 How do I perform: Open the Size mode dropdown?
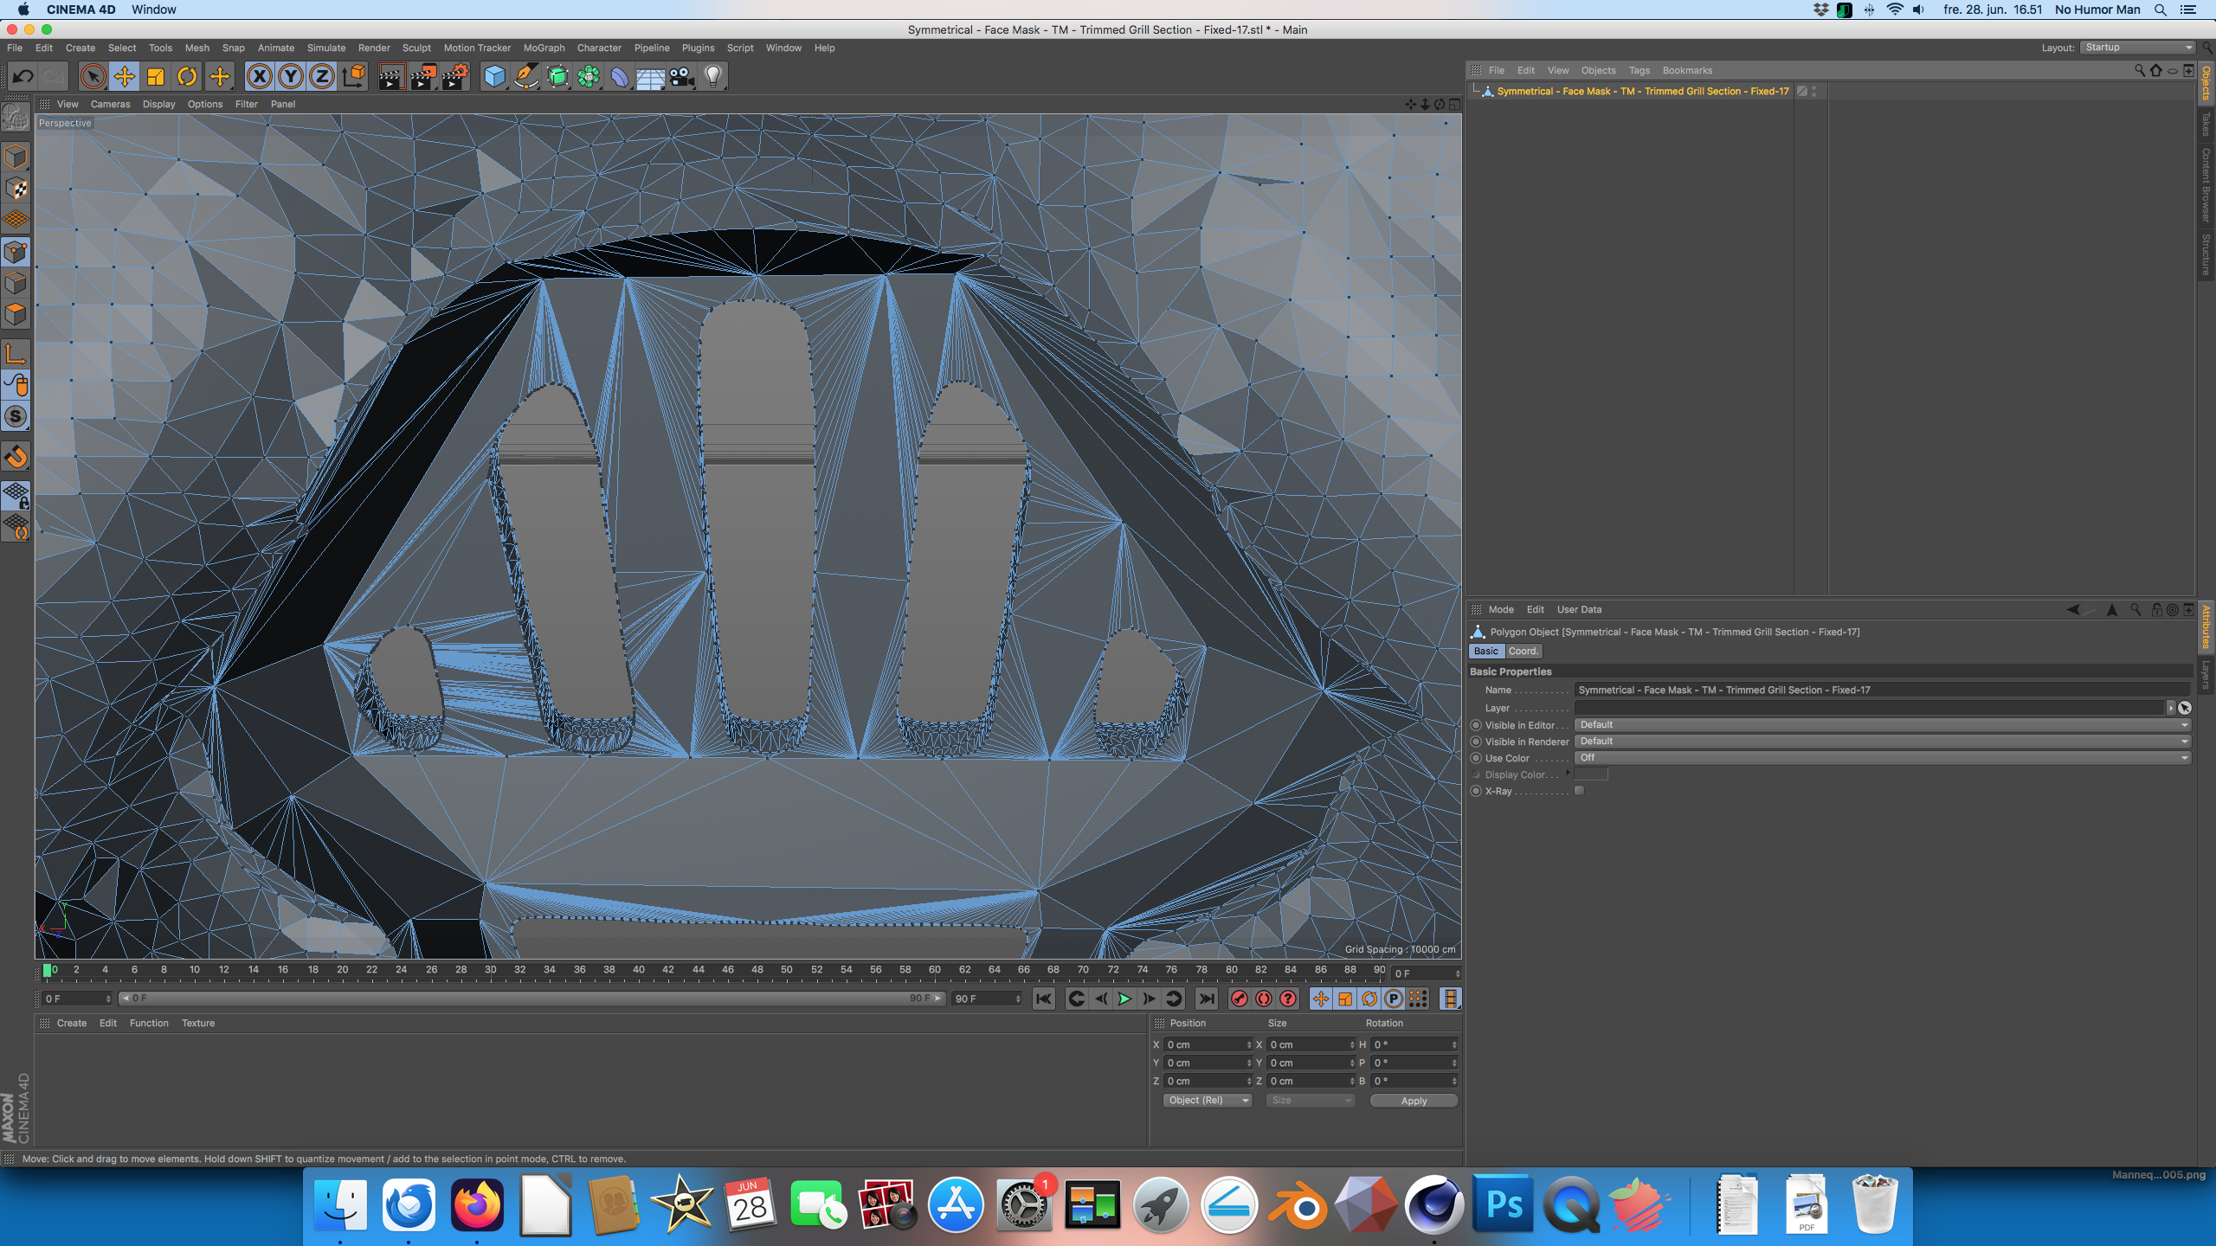click(1311, 1101)
